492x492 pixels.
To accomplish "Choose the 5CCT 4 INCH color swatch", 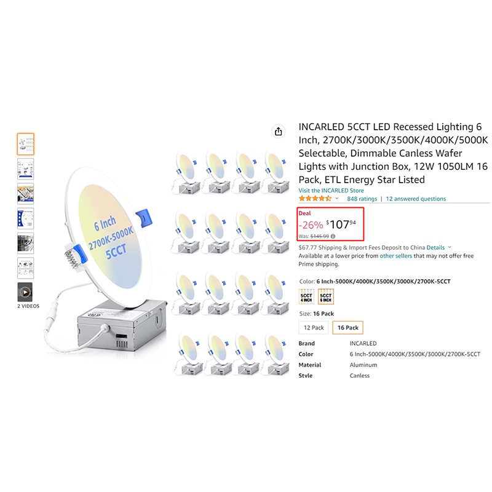I will [x=306, y=297].
